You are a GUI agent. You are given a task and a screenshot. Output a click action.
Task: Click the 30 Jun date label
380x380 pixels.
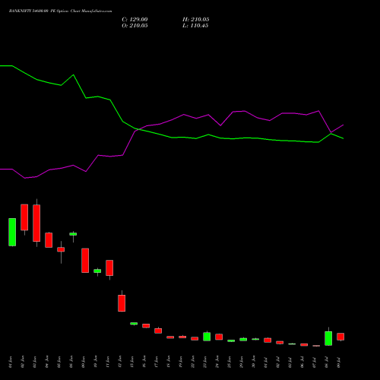[254, 362]
